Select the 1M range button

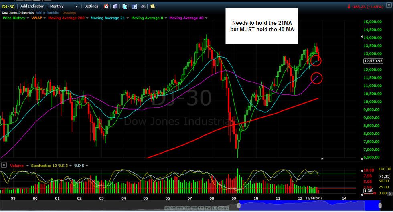click(x=201, y=208)
